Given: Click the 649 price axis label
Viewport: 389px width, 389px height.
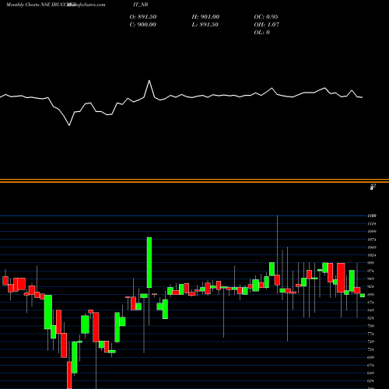Looking at the screenshot, I should coord(371,373).
